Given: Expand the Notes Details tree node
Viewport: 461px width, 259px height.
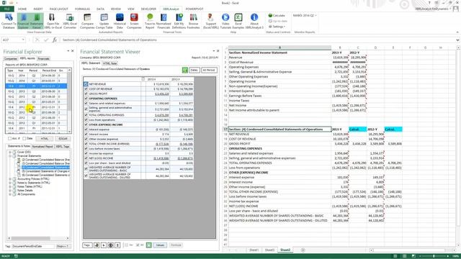Looking at the screenshot, I should (10, 190).
